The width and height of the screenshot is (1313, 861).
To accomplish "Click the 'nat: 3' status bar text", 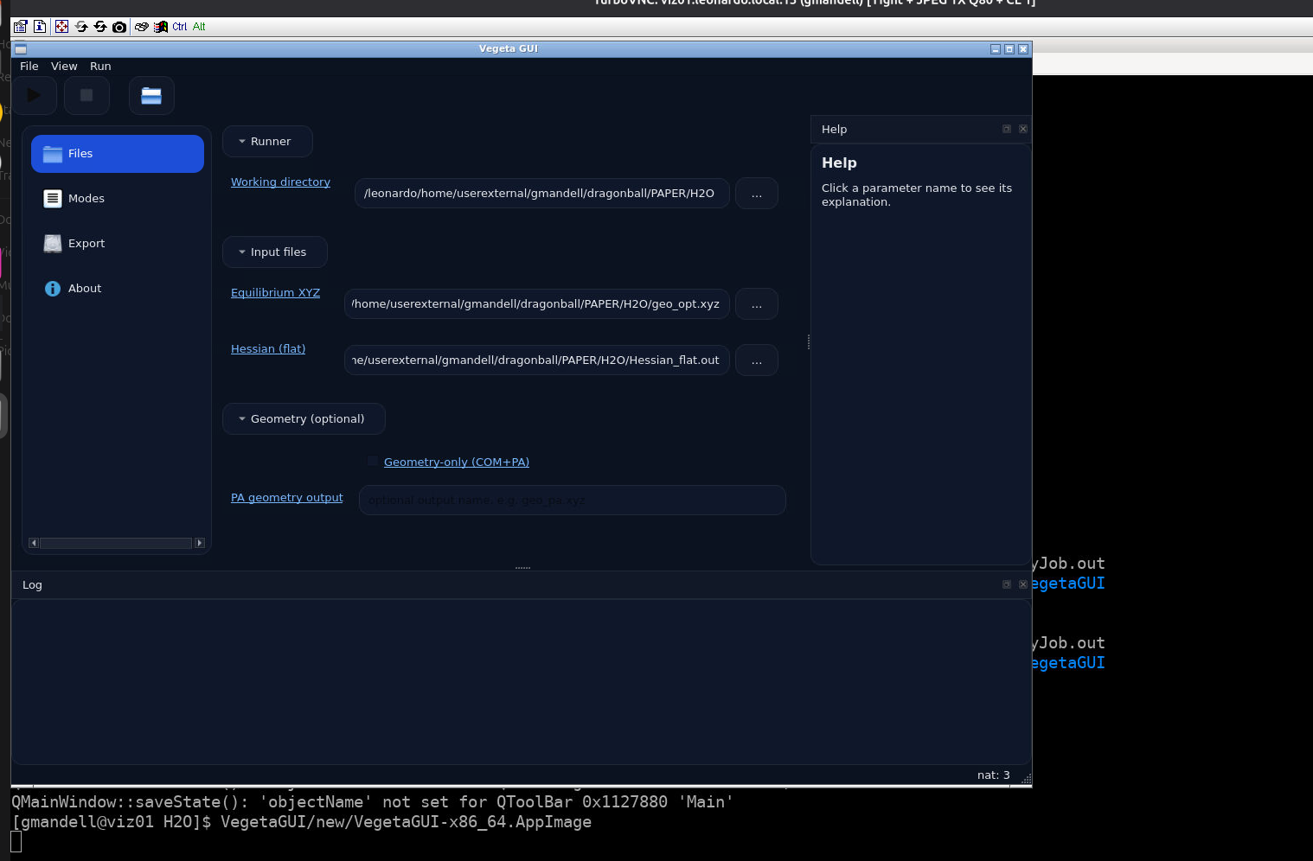I will click(994, 775).
